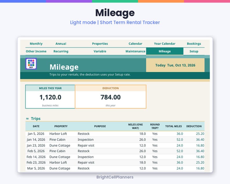
Task: Select the Feb 14, 2026 date cell
Action: pyautogui.click(x=36, y=157)
